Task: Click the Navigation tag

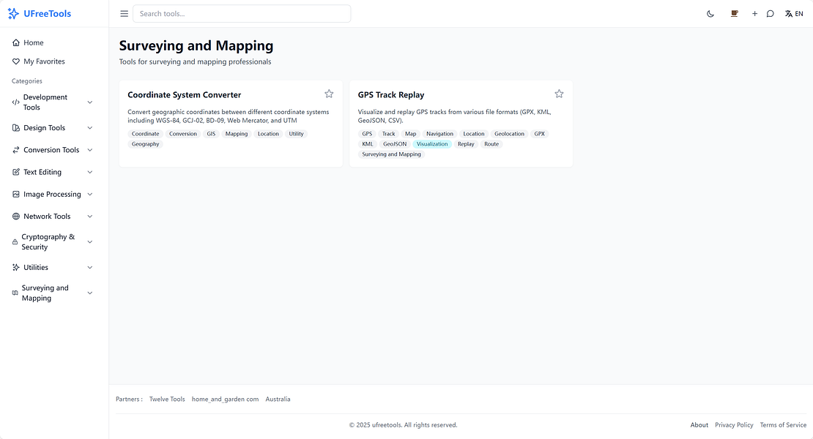Action: click(439, 134)
